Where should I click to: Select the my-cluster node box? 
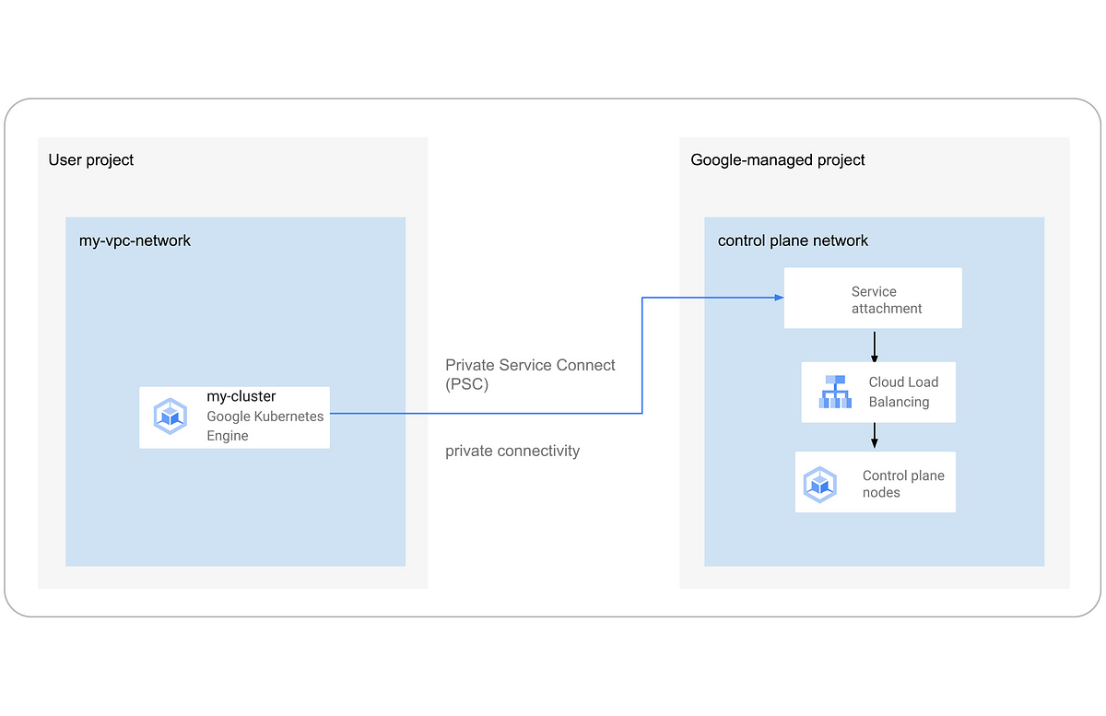234,417
